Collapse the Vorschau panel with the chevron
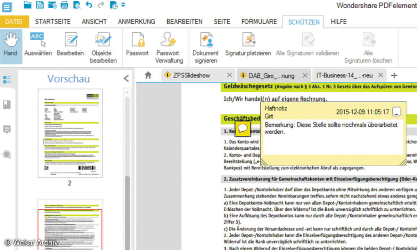 point(126,78)
